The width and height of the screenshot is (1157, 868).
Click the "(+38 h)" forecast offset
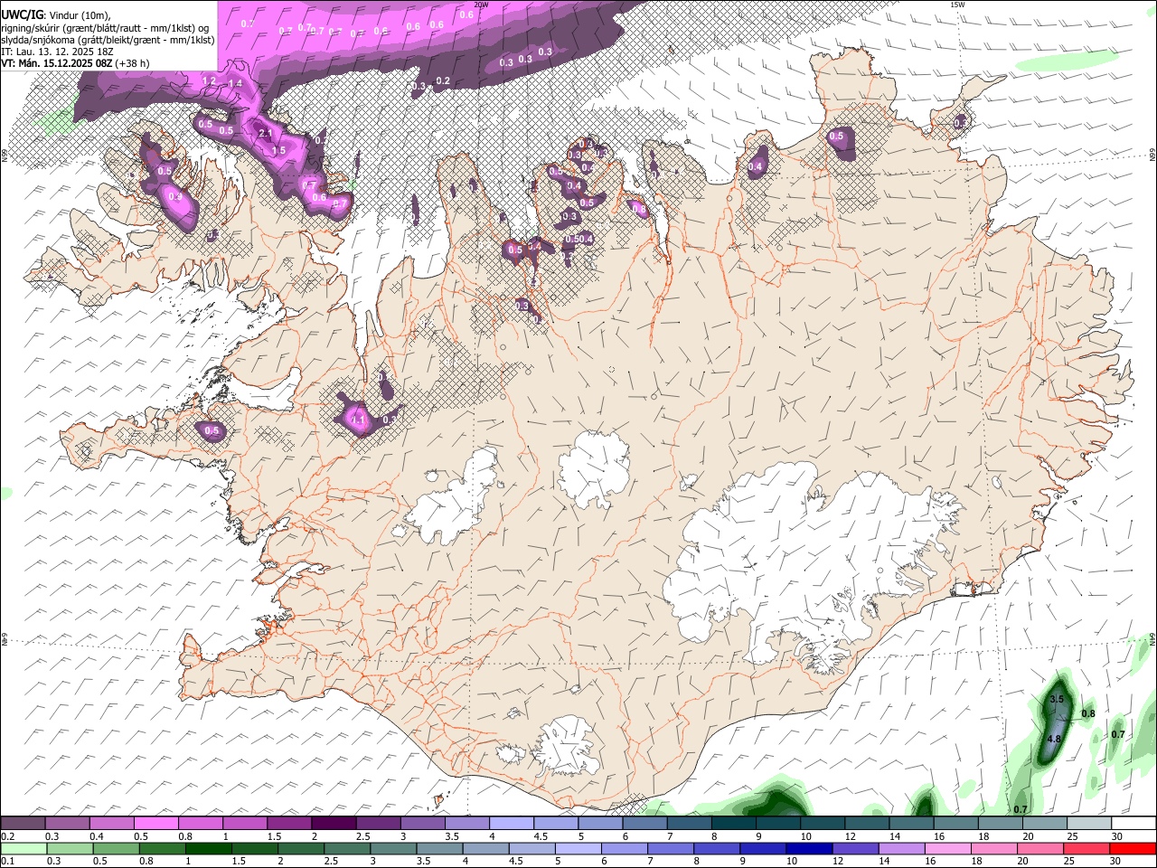(132, 63)
